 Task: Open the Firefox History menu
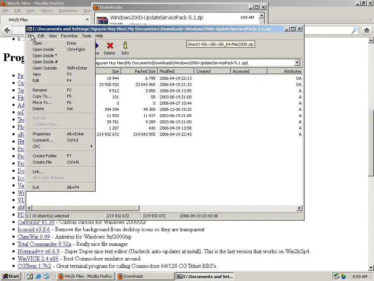[x=47, y=11]
